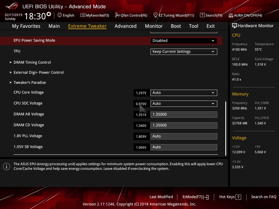Switch to the Advanced tab
The image size is (279, 209).
point(125,26)
